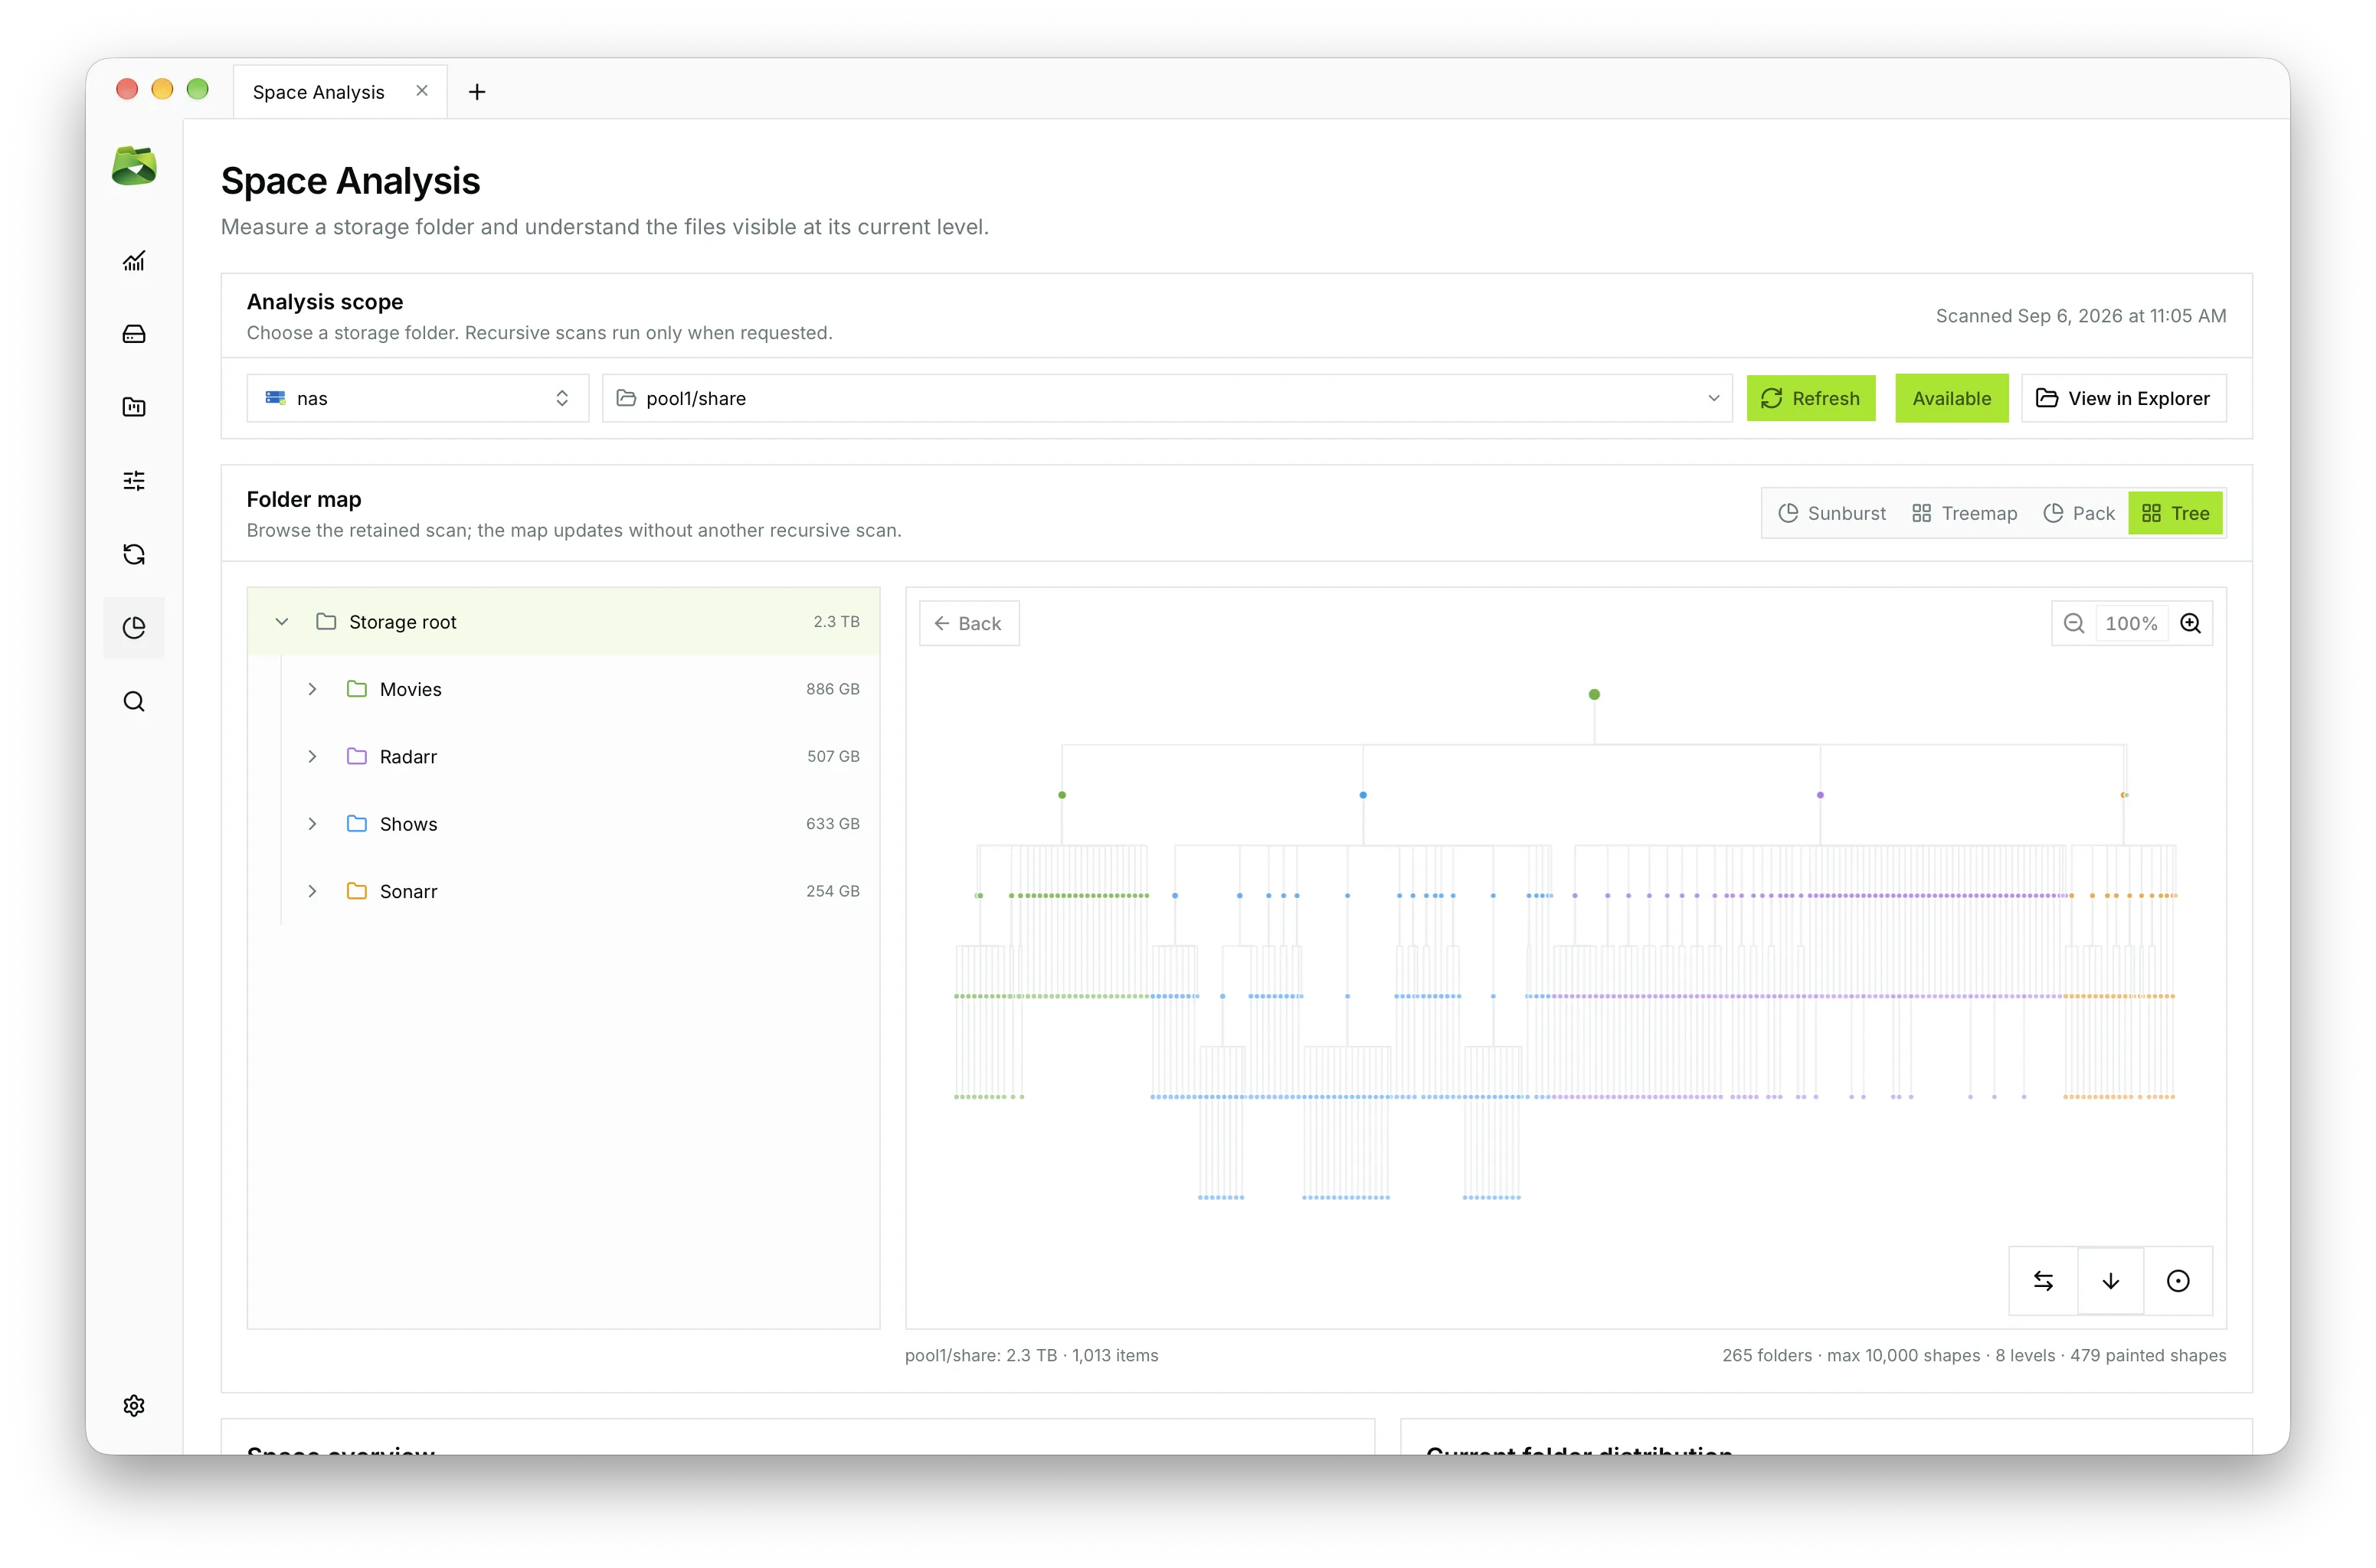Click the Refresh button

(x=1811, y=398)
